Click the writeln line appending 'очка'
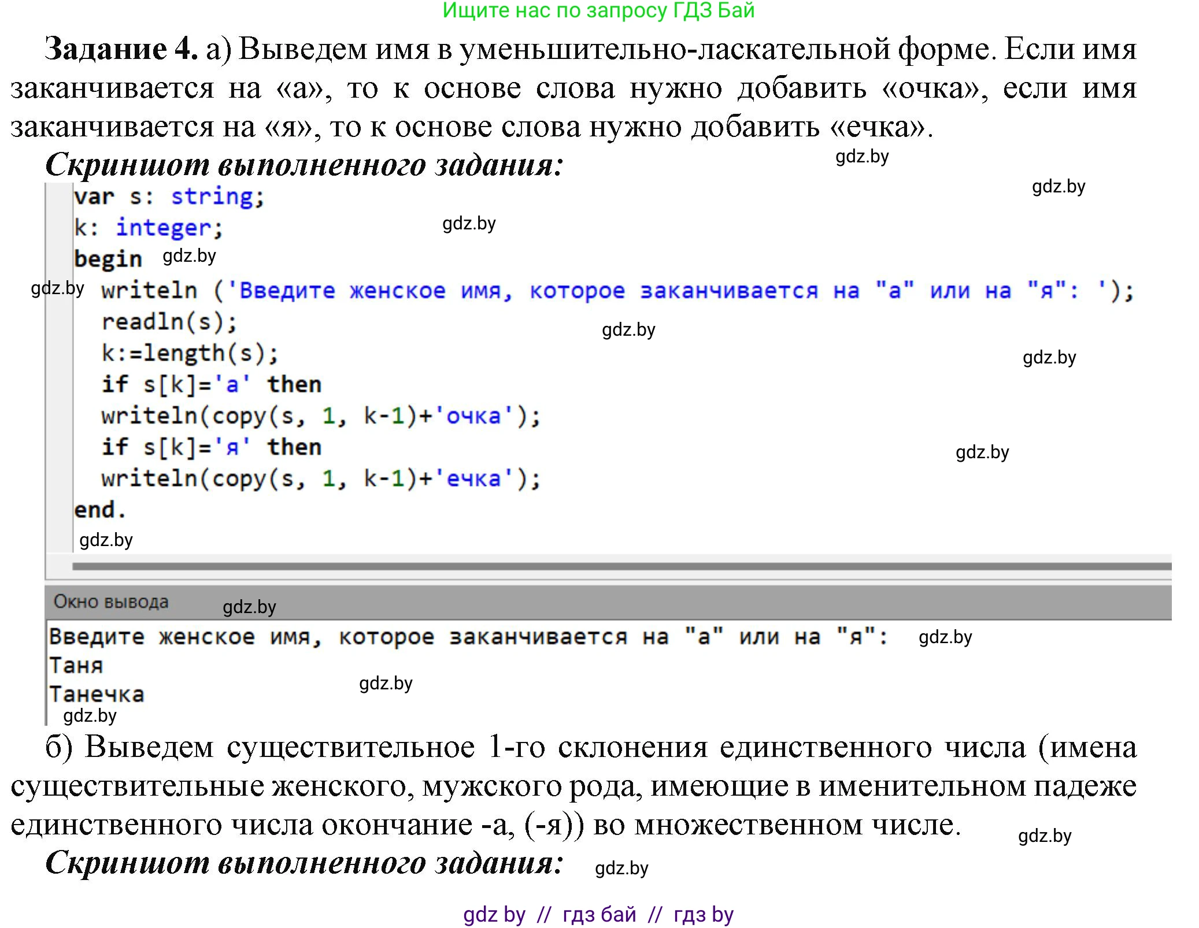The height and width of the screenshot is (928, 1199). [x=321, y=416]
